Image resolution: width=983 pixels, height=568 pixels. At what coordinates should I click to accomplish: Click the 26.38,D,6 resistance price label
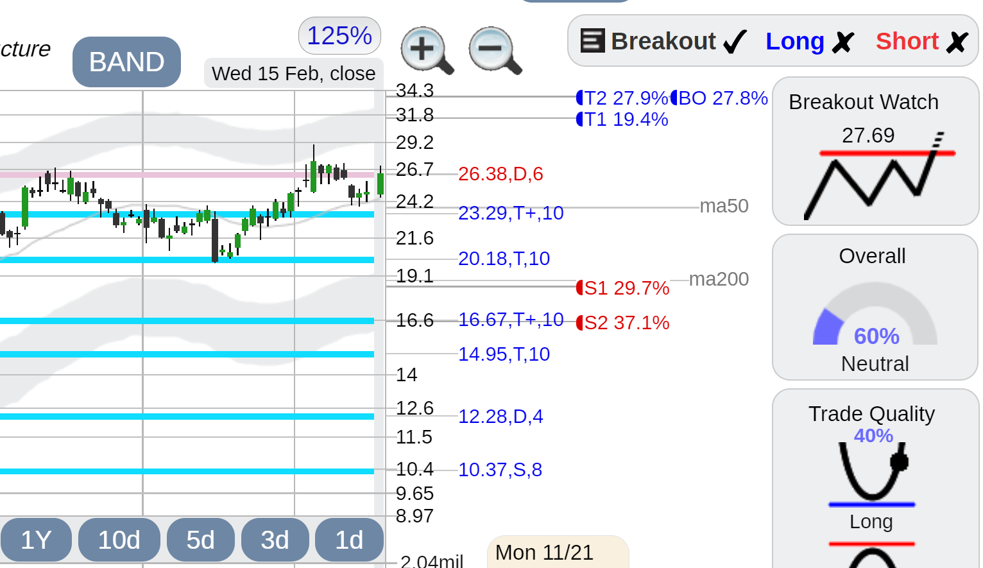click(500, 174)
